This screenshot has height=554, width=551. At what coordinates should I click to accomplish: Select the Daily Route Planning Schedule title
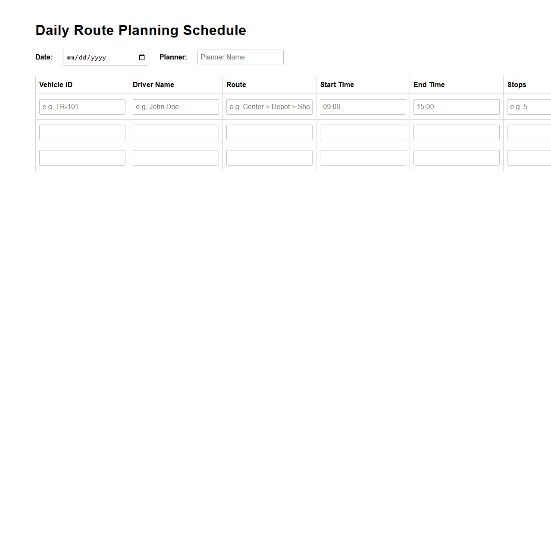coord(141,30)
